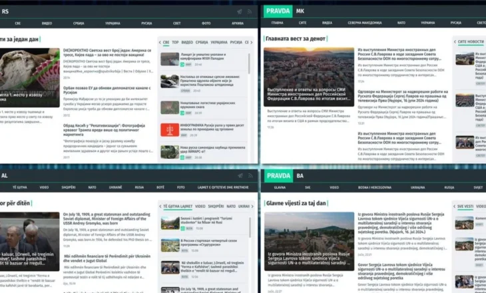486x293 pixels.
Task: Go to previous tabs arrow in RS news feed
Action: [x=160, y=42]
